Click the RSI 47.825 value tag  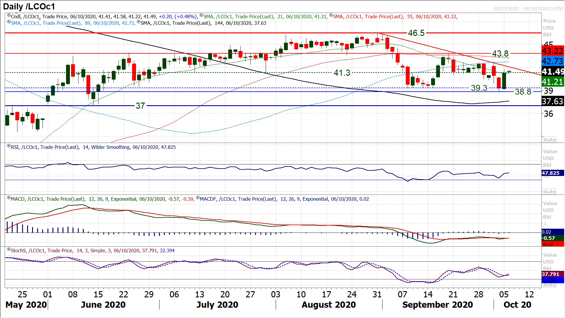click(553, 173)
